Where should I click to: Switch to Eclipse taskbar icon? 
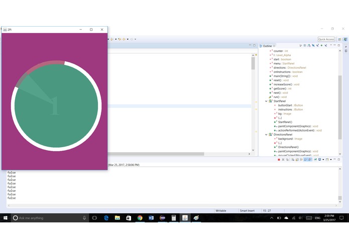[163, 218]
